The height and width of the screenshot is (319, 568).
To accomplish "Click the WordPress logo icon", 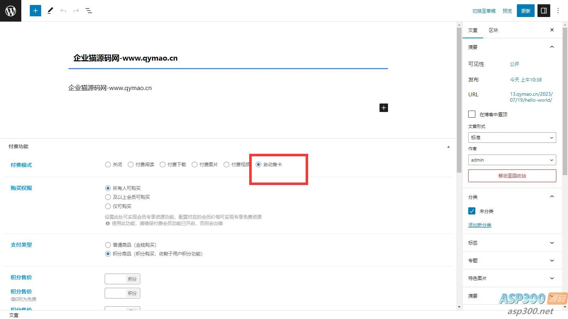I will (11, 11).
